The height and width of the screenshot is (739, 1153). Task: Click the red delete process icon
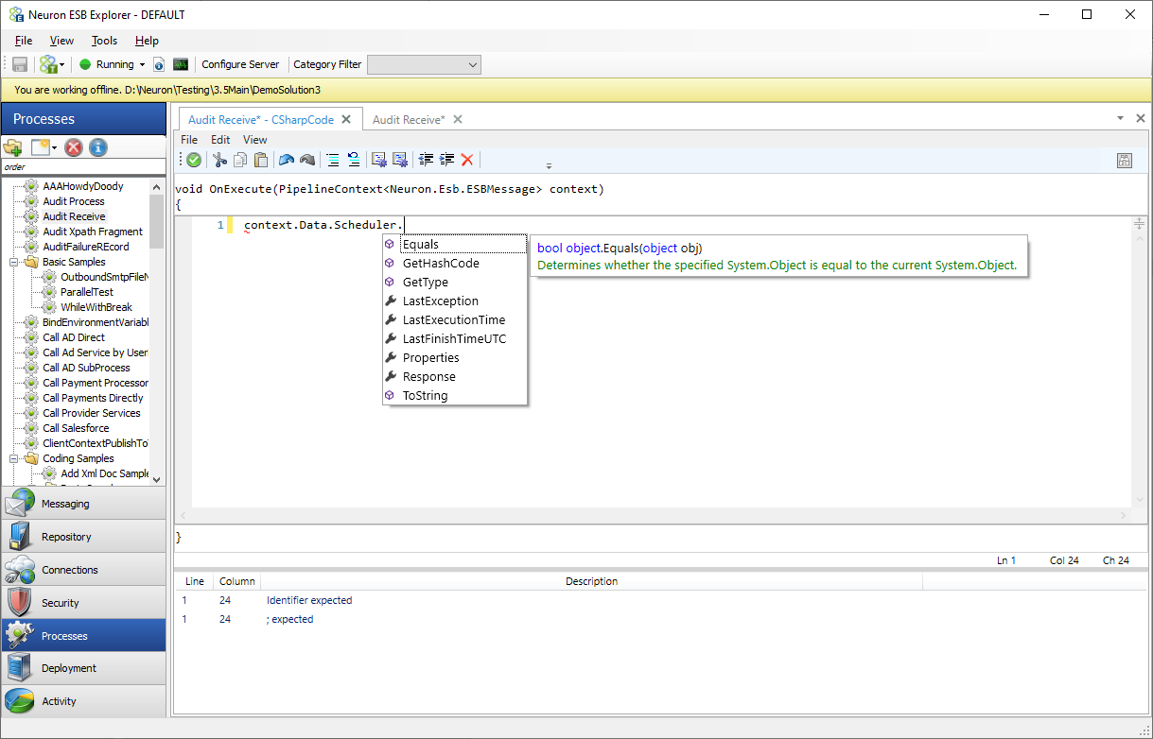click(x=74, y=147)
